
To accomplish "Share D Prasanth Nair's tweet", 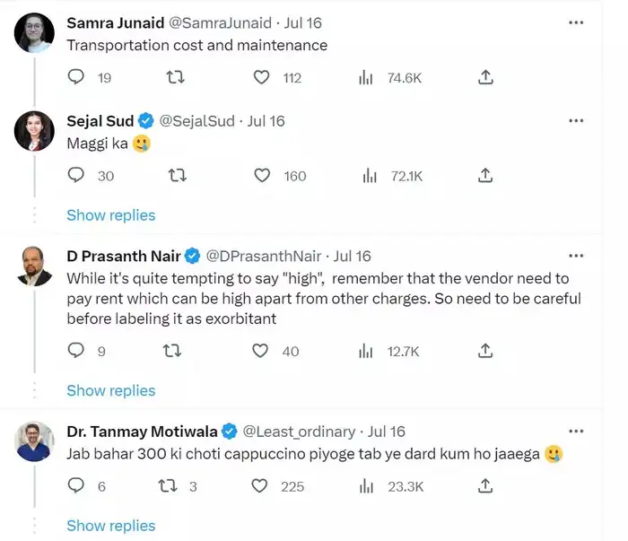I will pos(485,351).
